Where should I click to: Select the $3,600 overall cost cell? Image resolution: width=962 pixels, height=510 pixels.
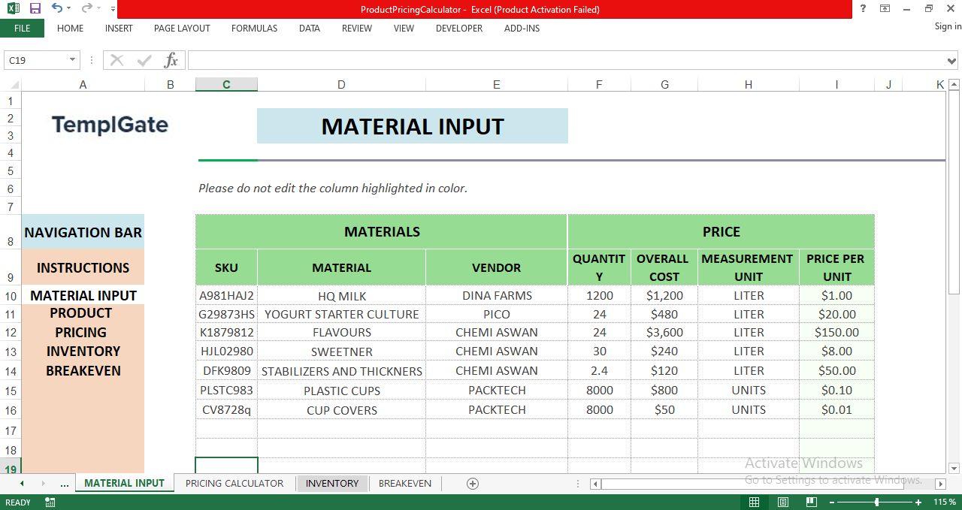point(664,332)
